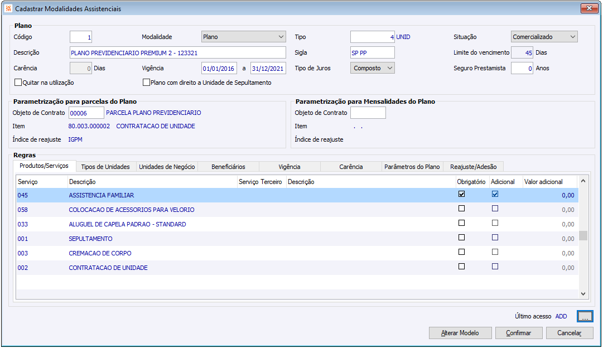Screen dimensions: 603x348
Task: Switch to Parâmetros do Plano tab
Action: (412, 167)
